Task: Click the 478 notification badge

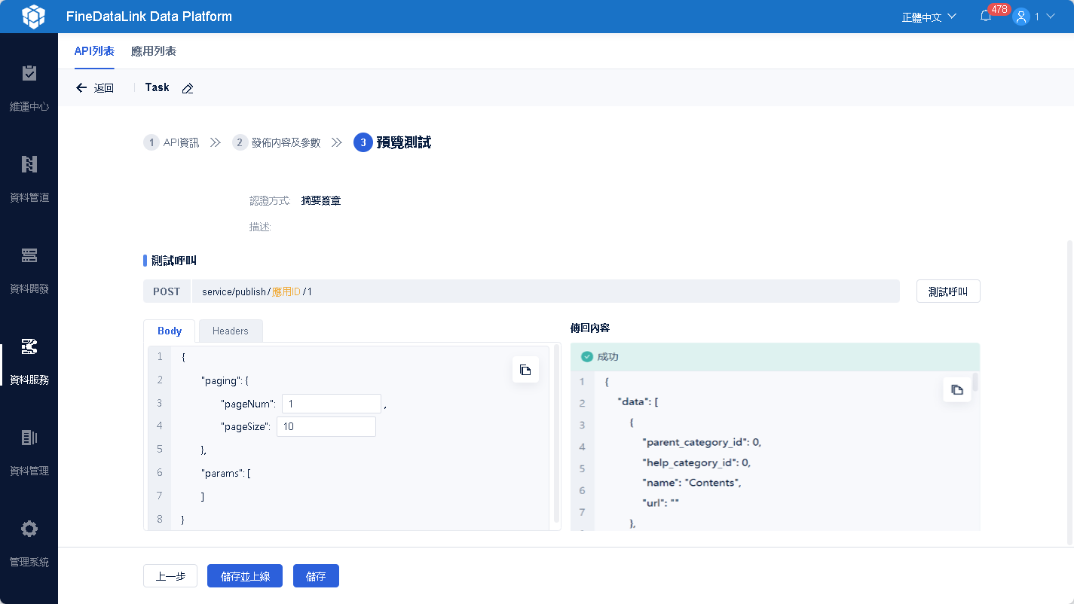Action: [999, 10]
